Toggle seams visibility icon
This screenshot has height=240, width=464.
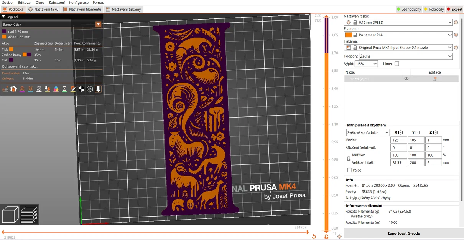click(39, 89)
